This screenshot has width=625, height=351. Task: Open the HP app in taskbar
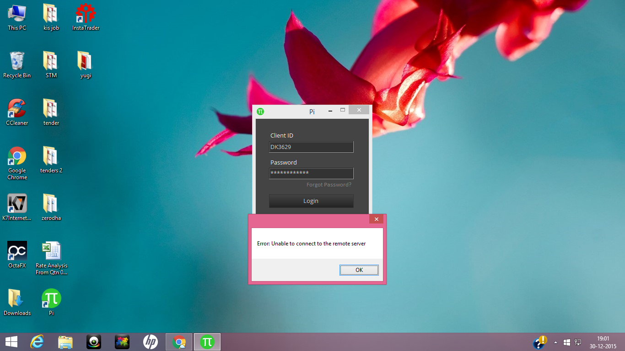[x=151, y=342]
